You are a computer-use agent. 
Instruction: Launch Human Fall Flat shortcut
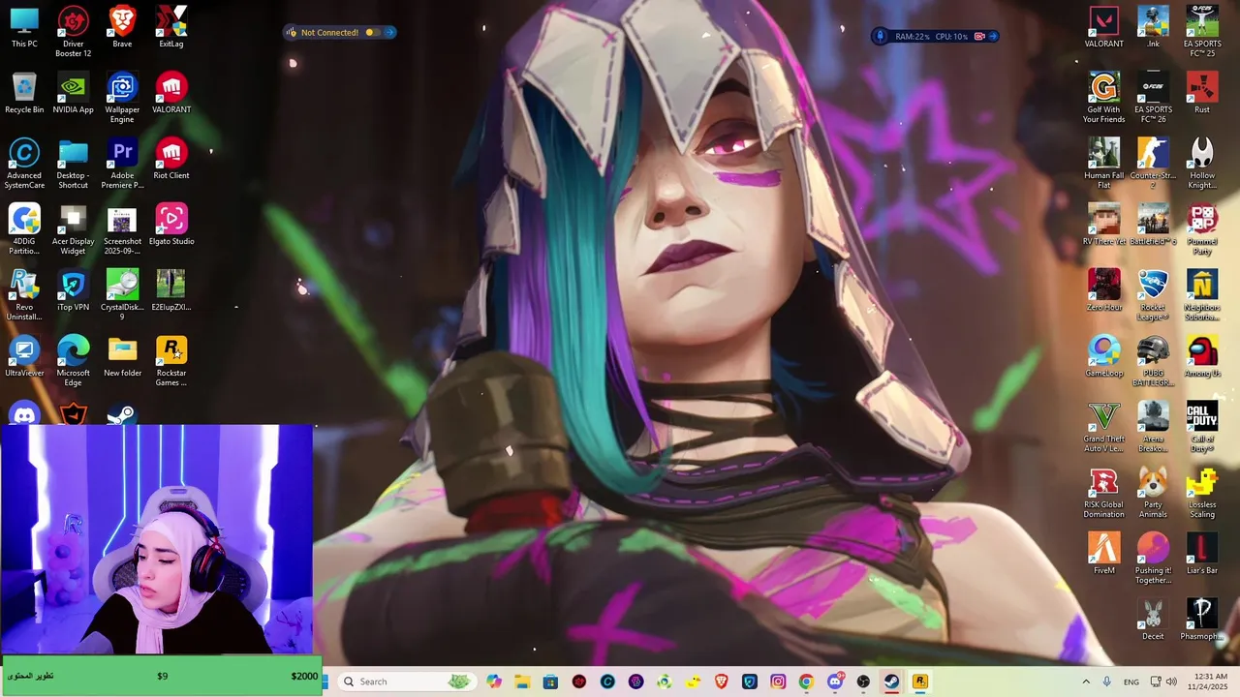tap(1104, 164)
